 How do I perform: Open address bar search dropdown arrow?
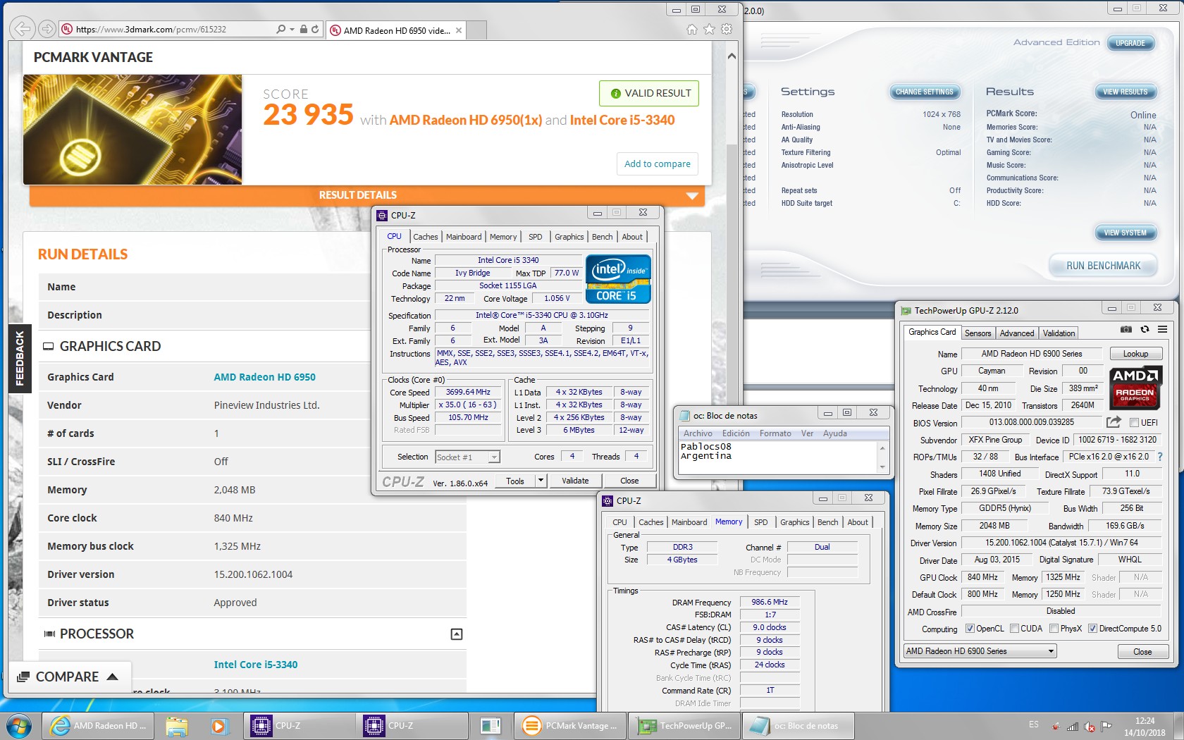[292, 29]
